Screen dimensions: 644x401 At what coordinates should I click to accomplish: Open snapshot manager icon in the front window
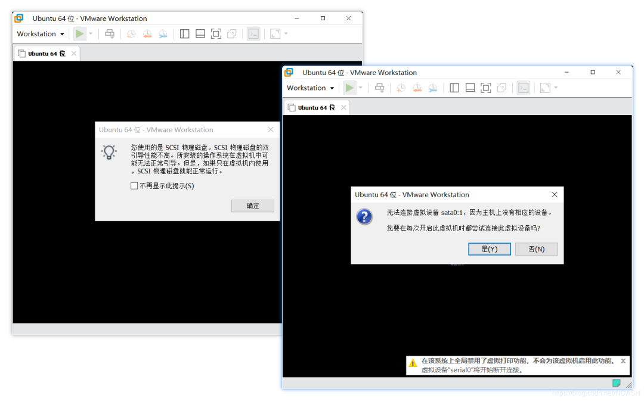point(433,88)
